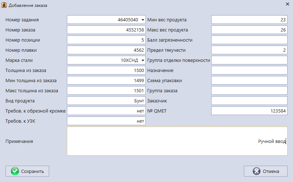Click the № QMET field
Image resolution: width=293 pixels, height=182 pixels.
pyautogui.click(x=249, y=111)
